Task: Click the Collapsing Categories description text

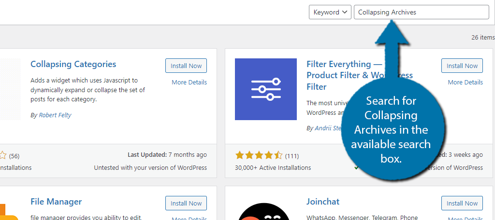Action: click(88, 90)
